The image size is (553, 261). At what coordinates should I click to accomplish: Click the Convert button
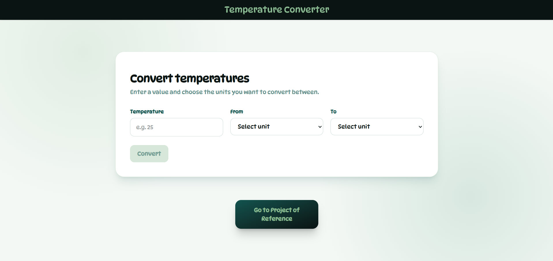(149, 154)
